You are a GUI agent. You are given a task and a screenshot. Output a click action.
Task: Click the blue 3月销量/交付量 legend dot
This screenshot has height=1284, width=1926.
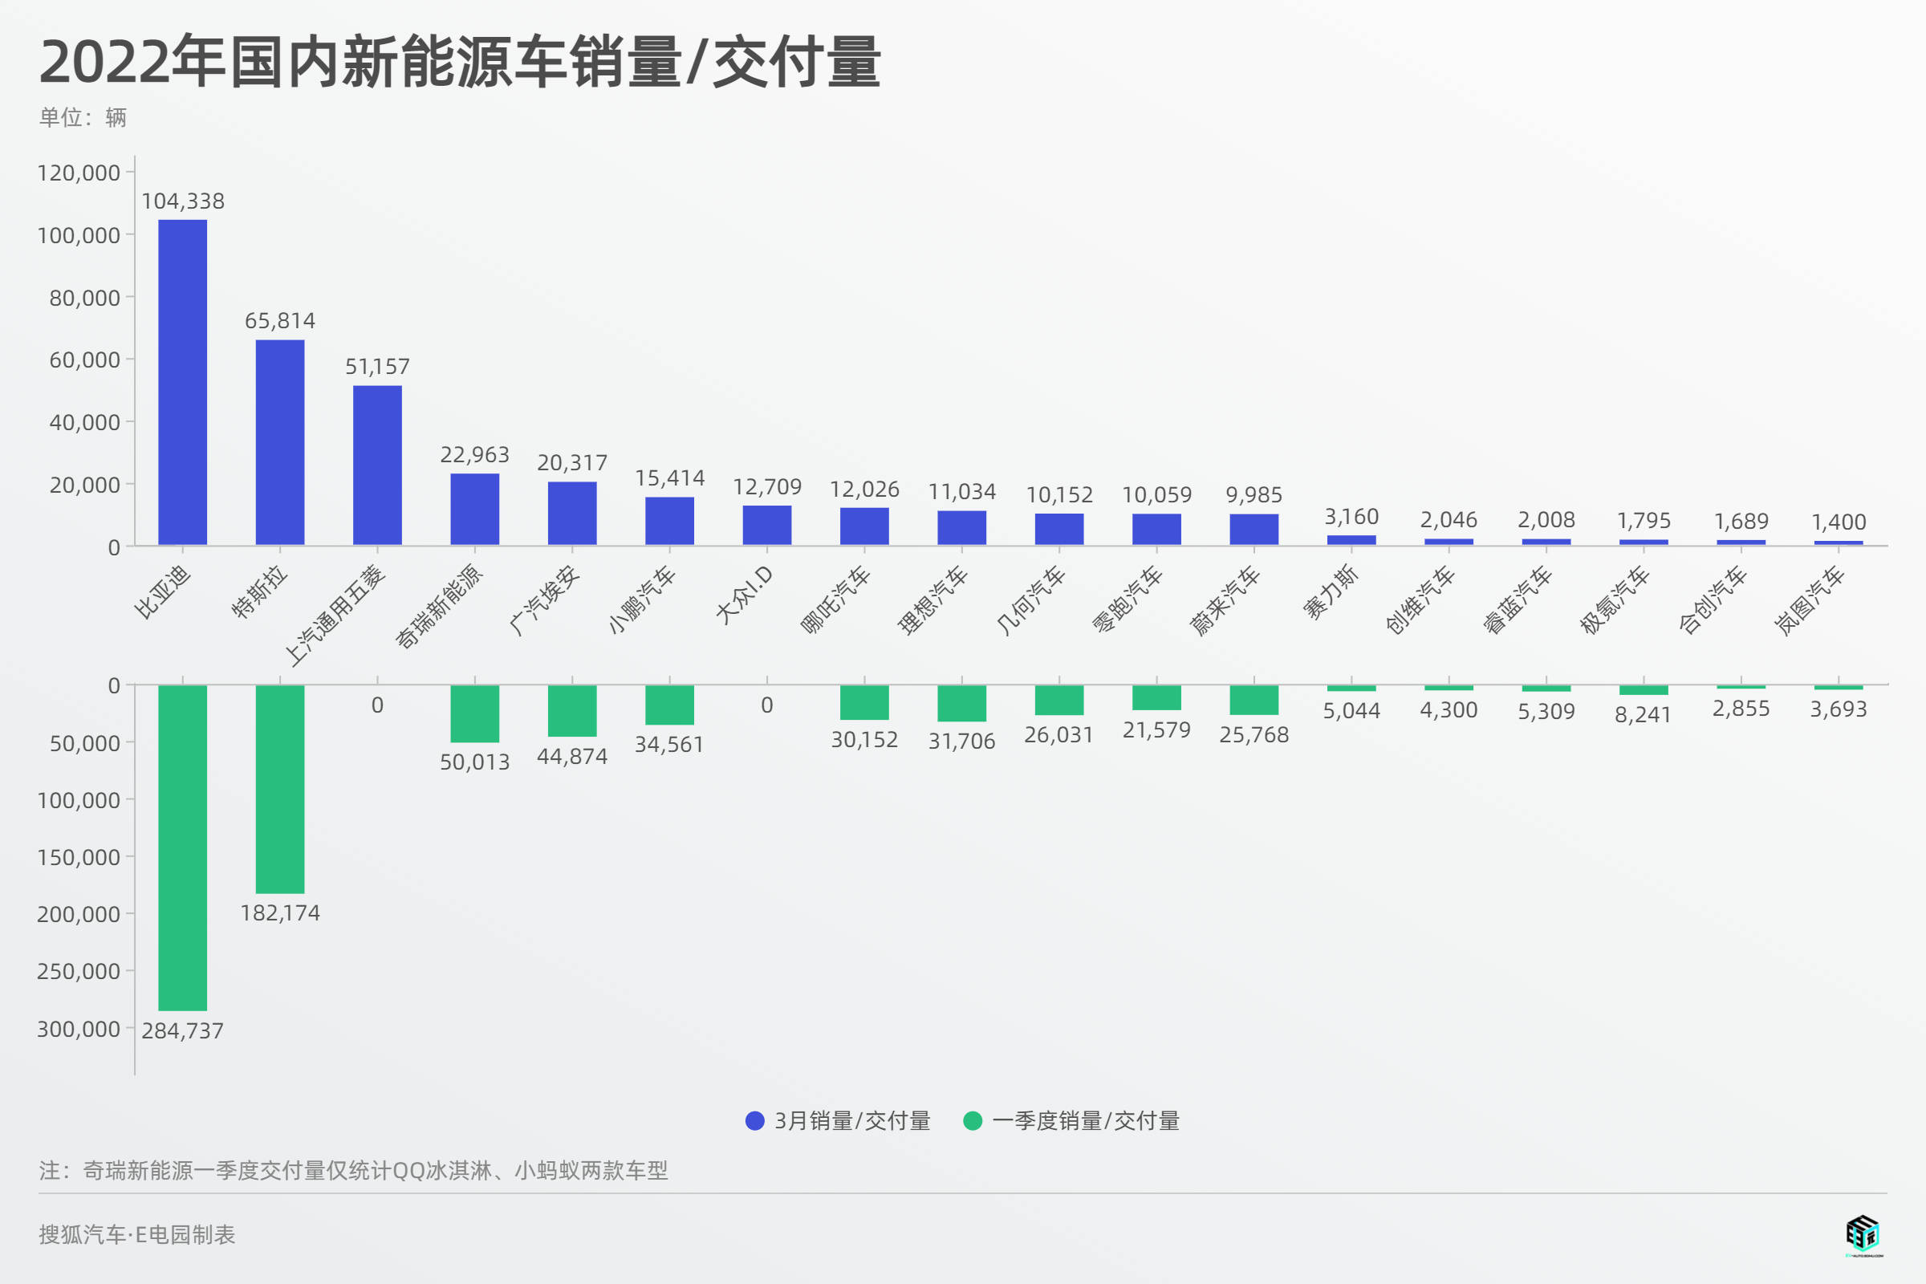pyautogui.click(x=754, y=1120)
